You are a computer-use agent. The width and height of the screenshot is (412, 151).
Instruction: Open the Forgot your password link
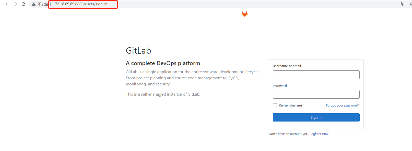[343, 105]
